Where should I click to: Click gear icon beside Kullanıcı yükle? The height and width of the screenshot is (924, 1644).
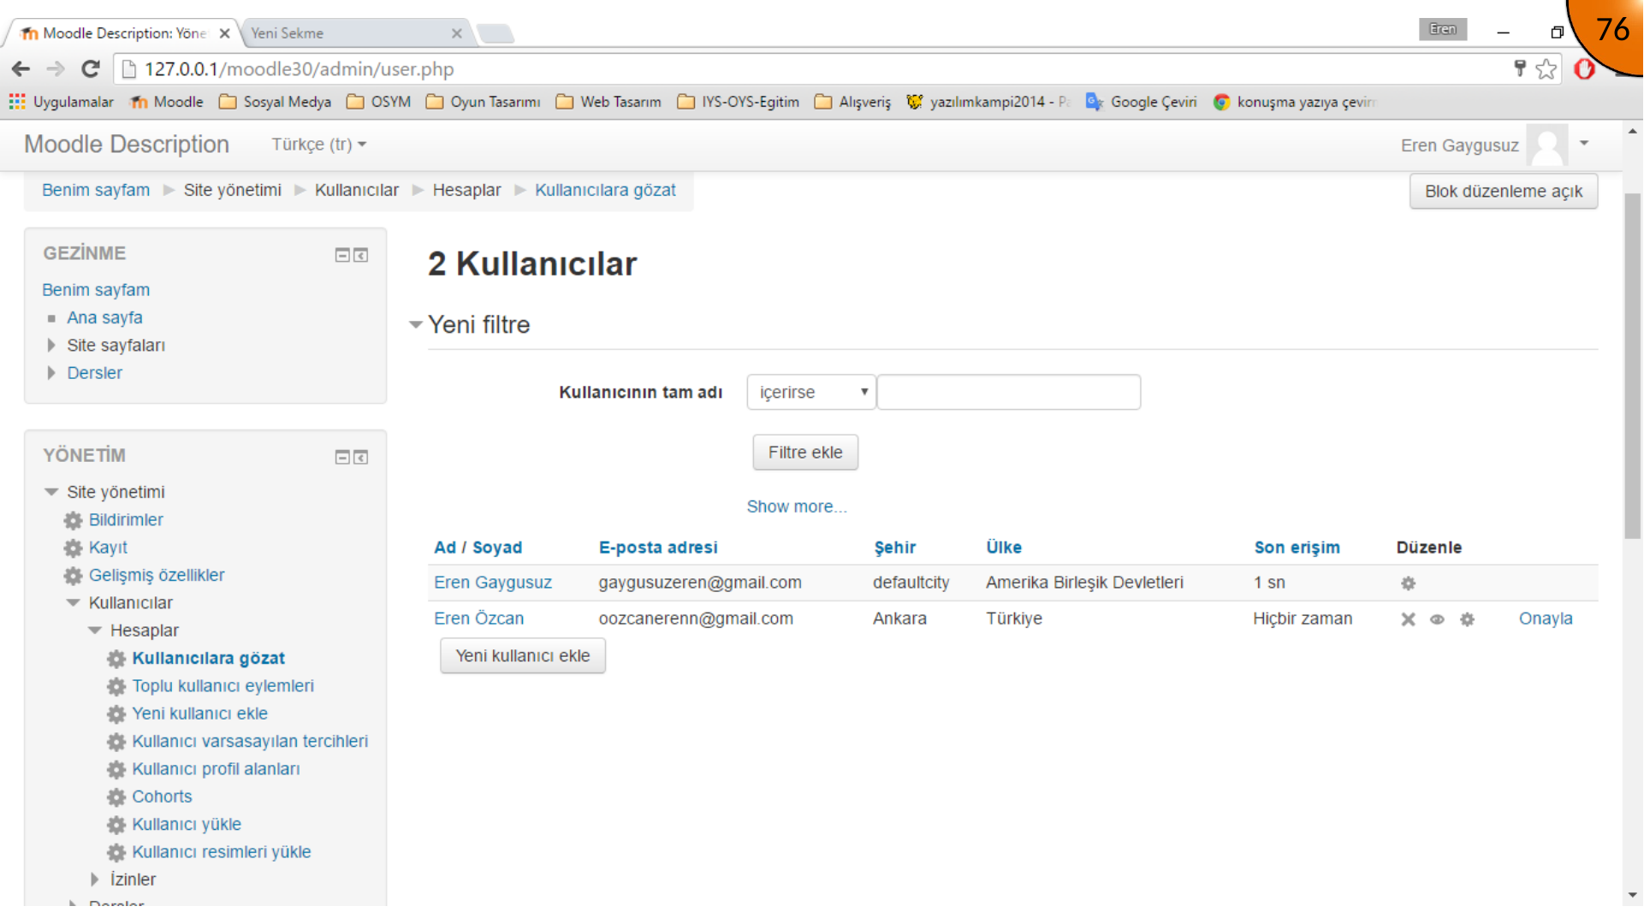[116, 825]
